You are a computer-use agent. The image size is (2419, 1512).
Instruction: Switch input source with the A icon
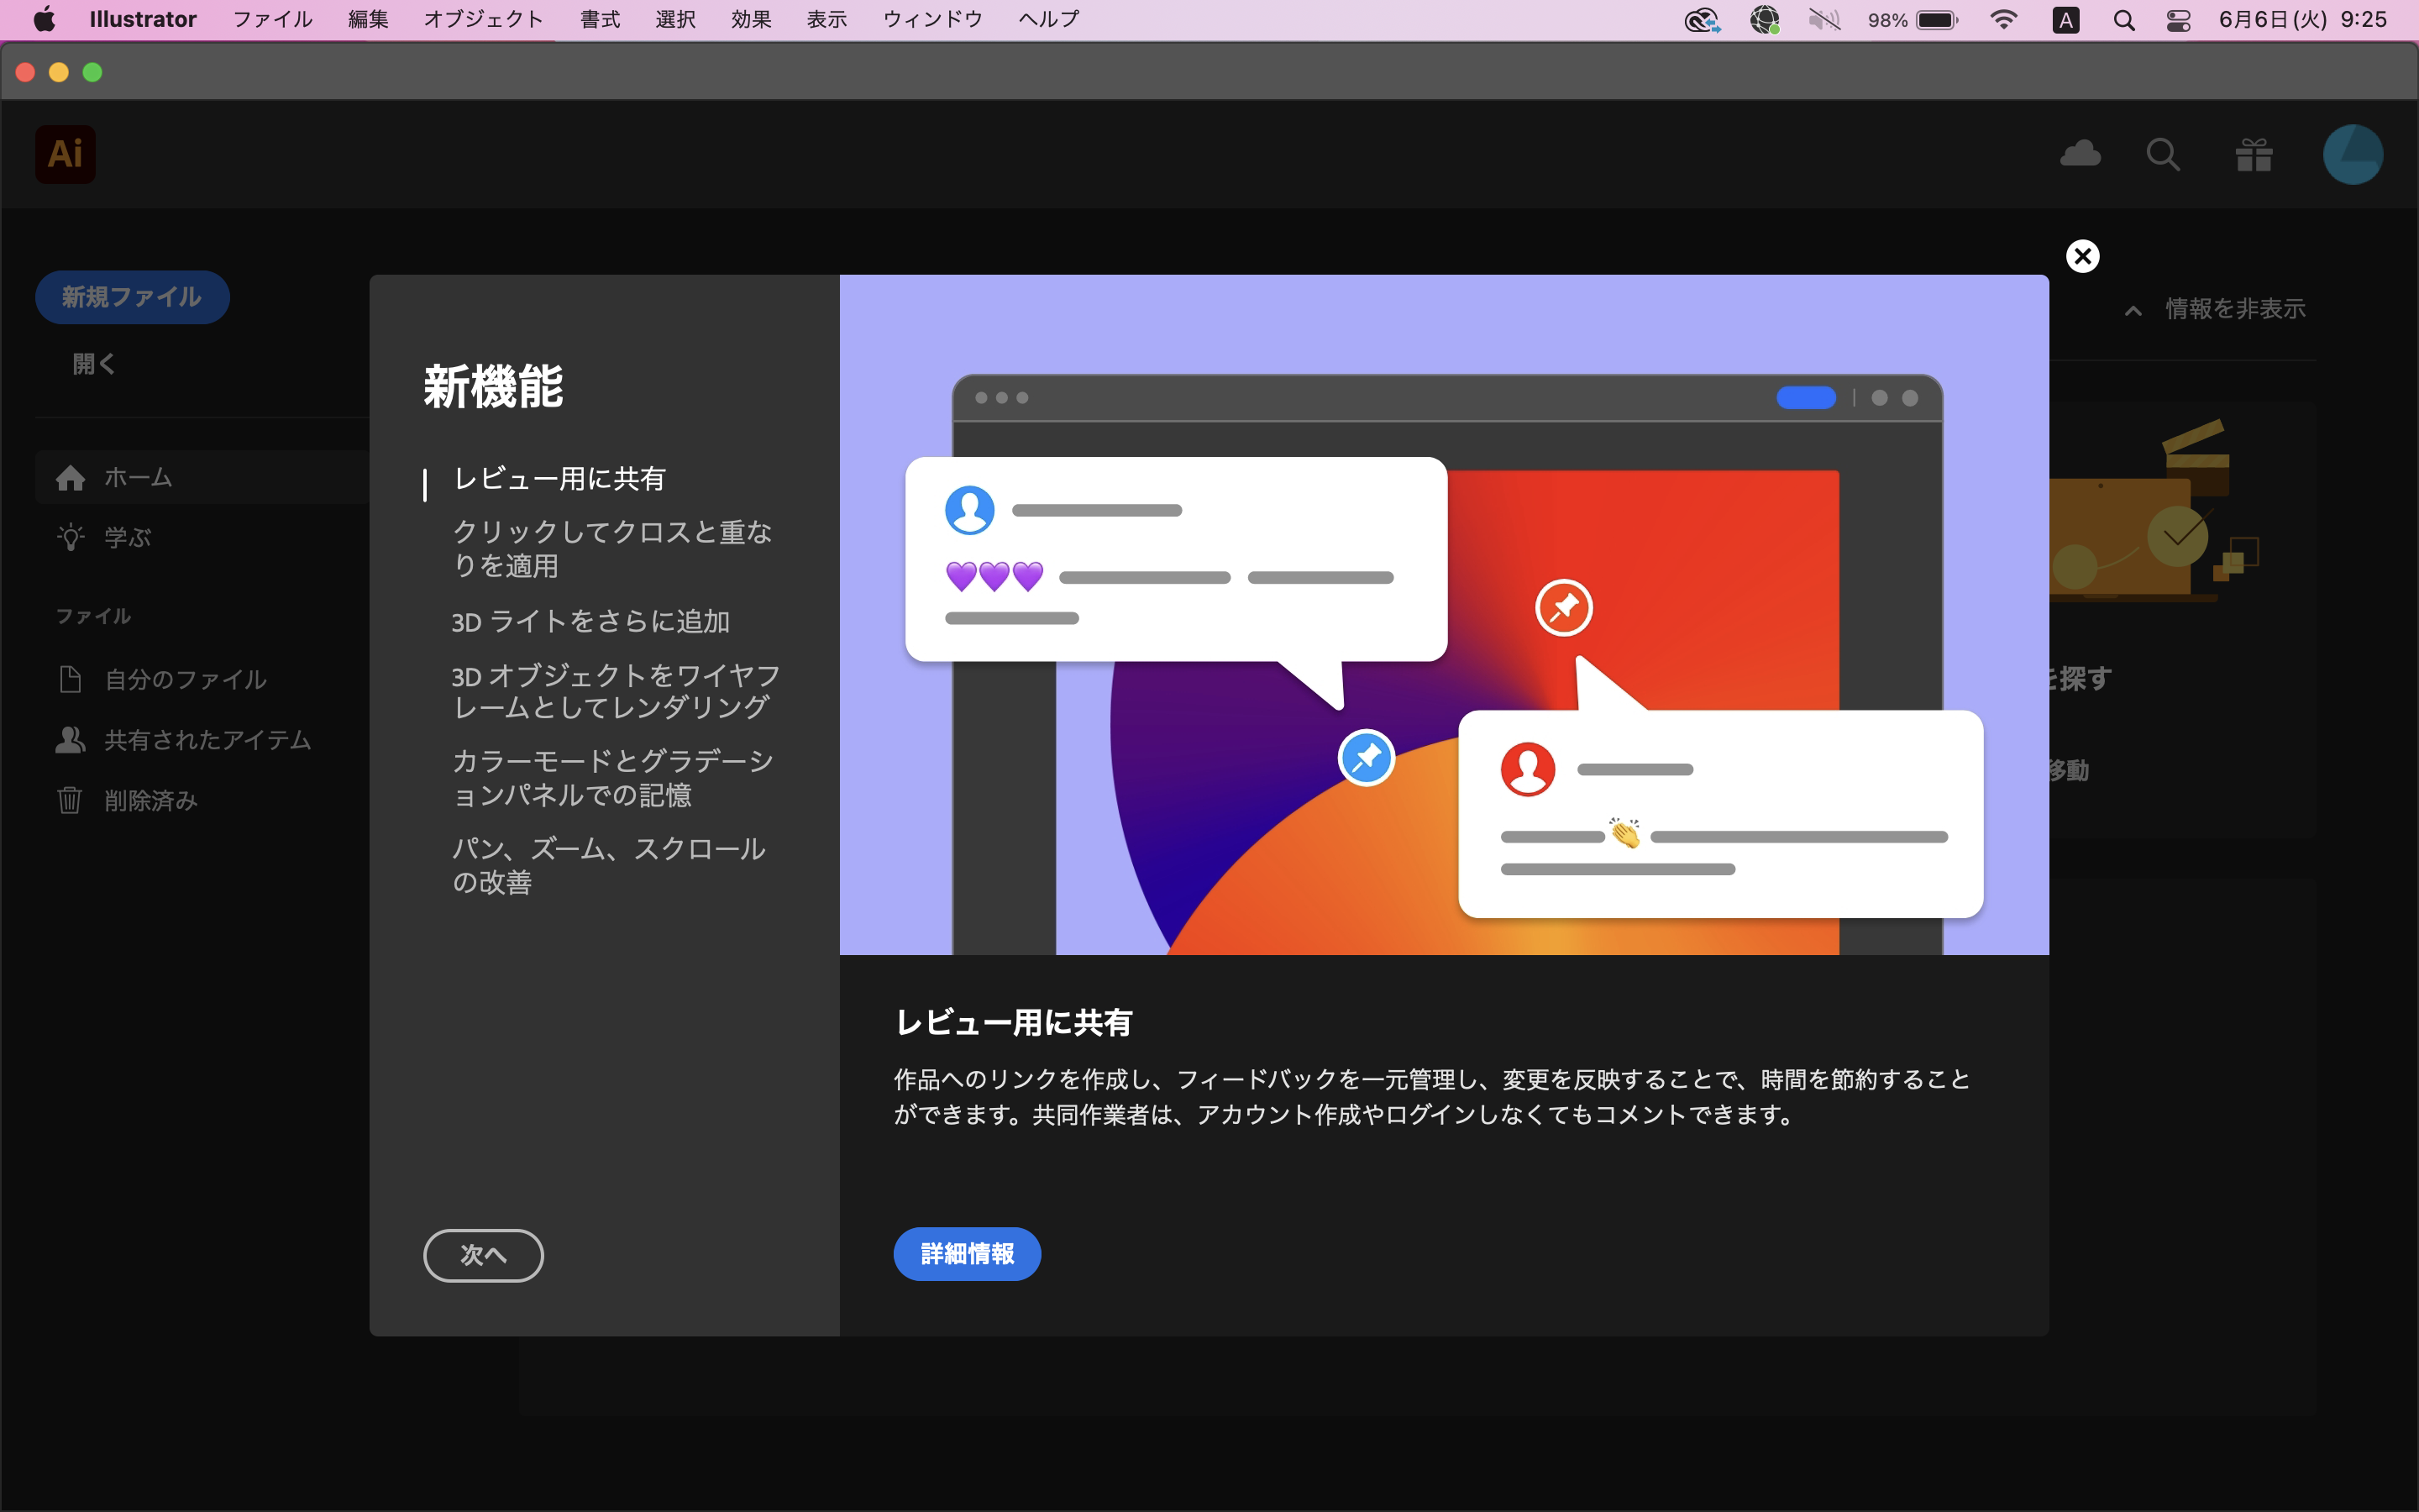point(2065,20)
